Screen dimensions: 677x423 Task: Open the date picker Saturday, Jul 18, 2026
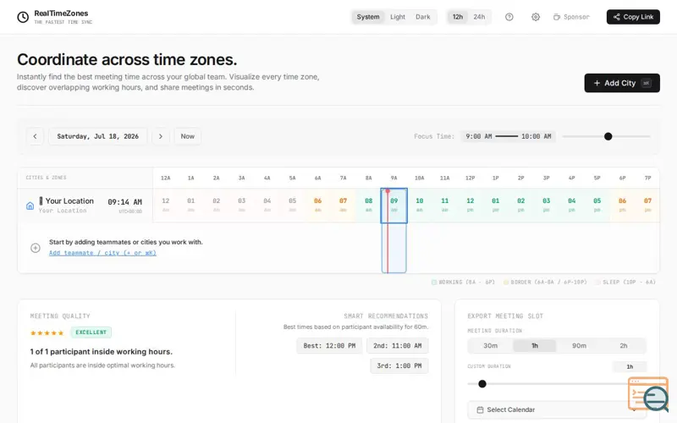[x=97, y=136]
